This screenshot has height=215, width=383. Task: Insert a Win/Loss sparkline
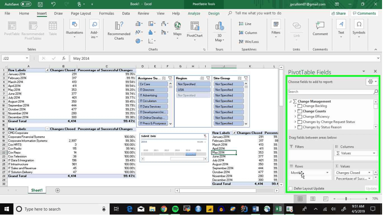click(249, 42)
